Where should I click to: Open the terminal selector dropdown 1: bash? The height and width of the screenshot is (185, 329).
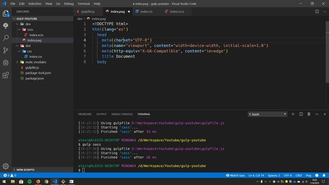267,114
